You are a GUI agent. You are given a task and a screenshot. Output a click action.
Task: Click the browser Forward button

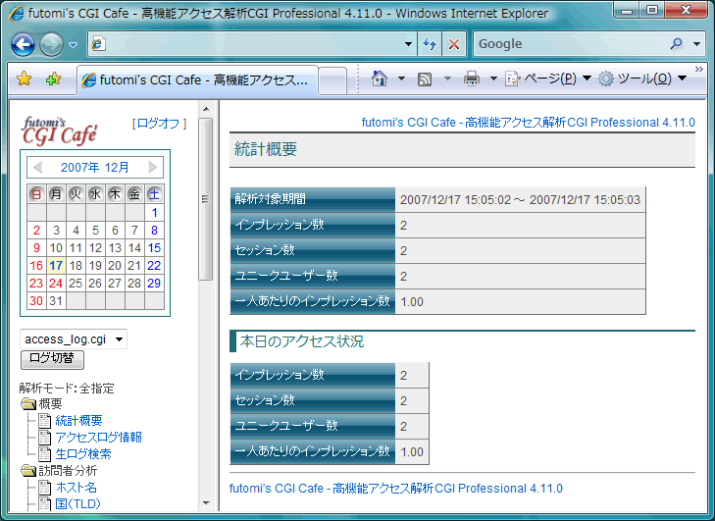pyautogui.click(x=51, y=45)
